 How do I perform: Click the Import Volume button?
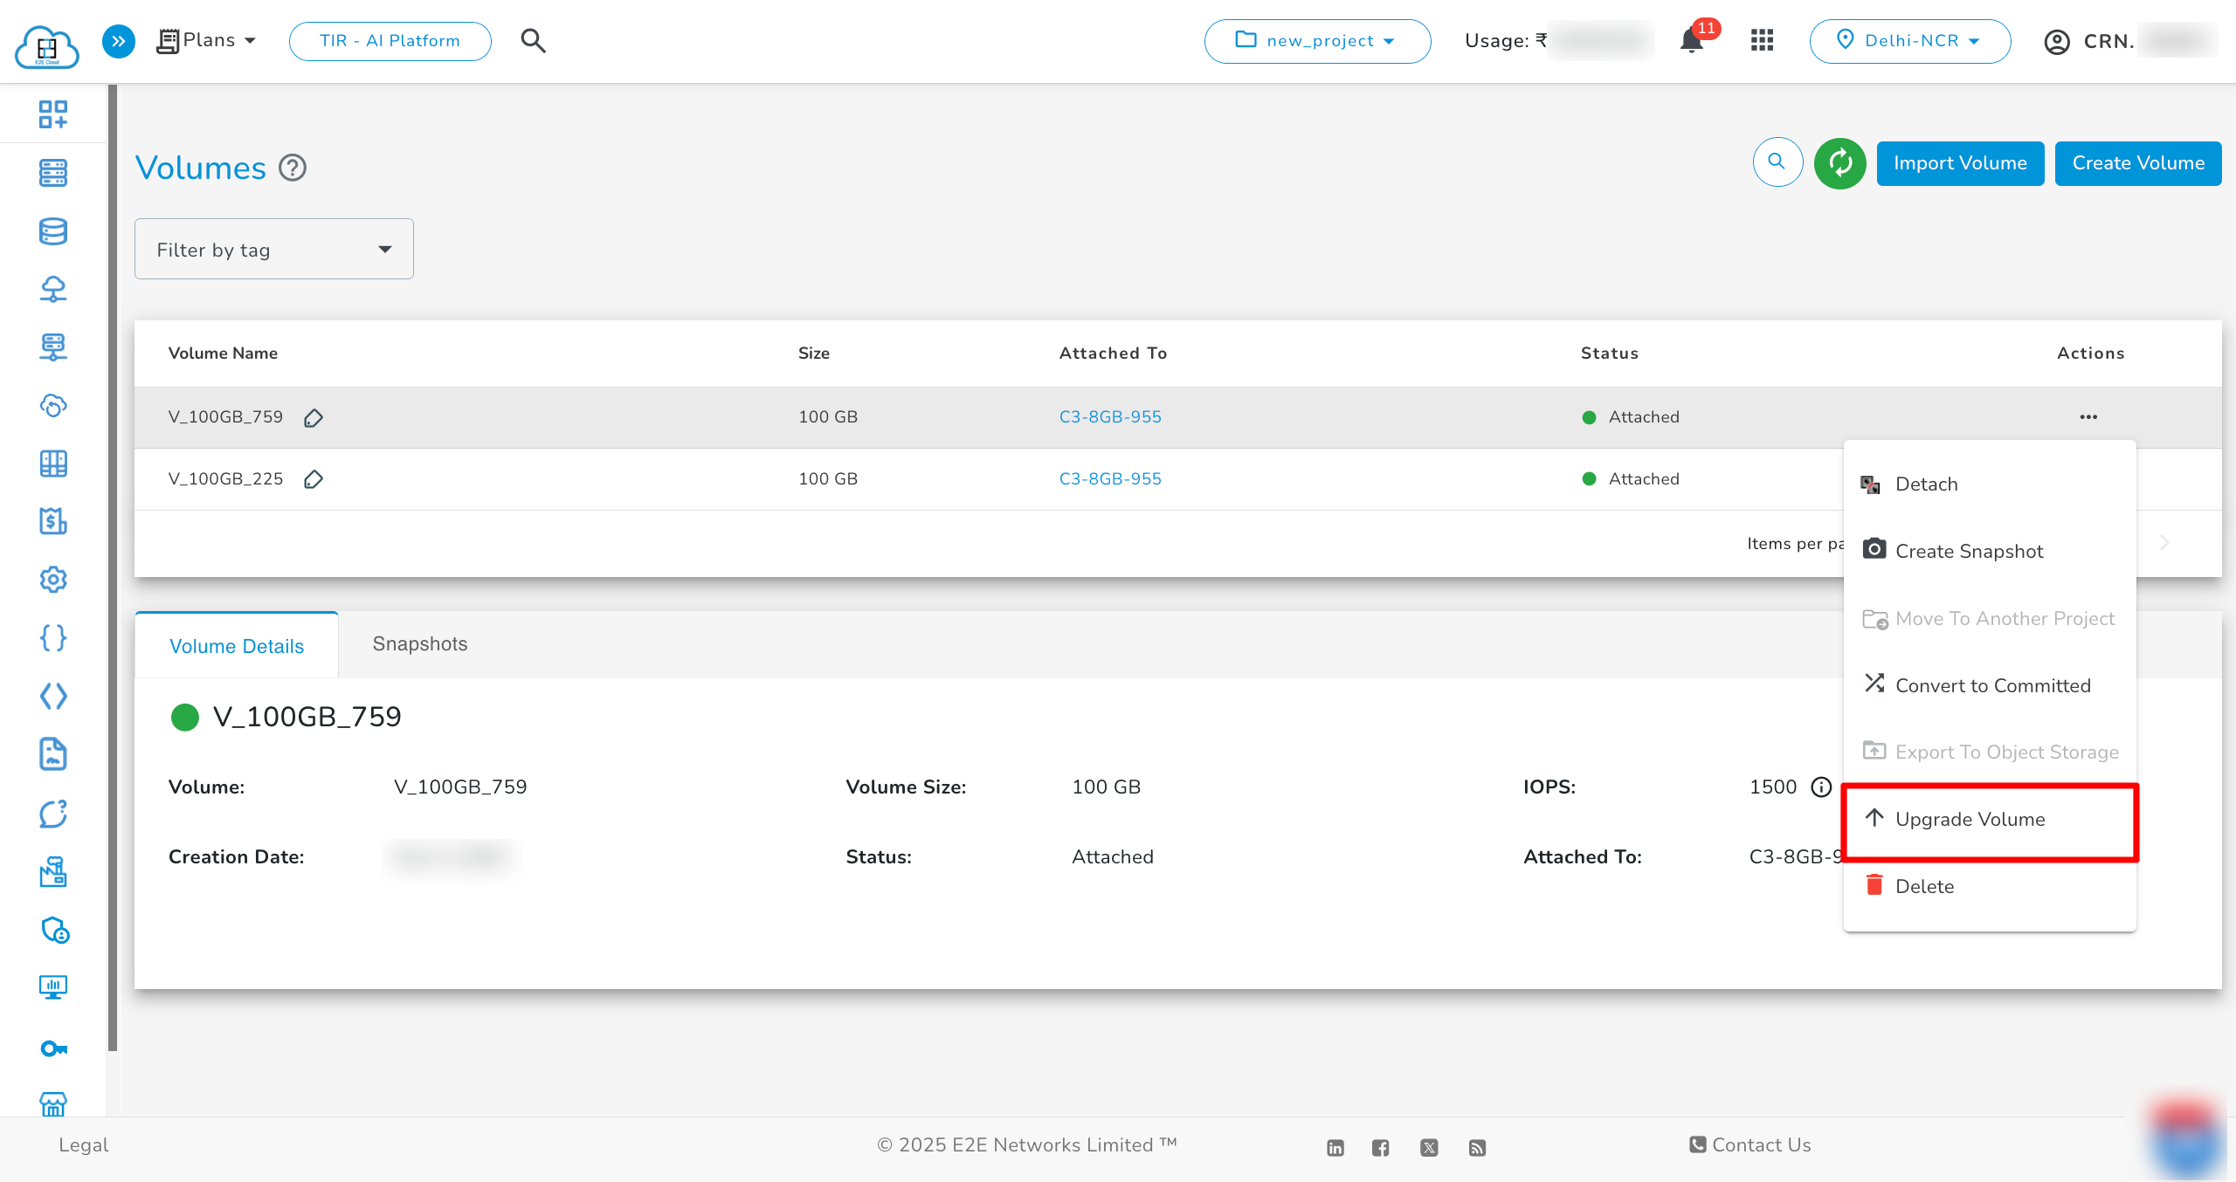(1959, 163)
